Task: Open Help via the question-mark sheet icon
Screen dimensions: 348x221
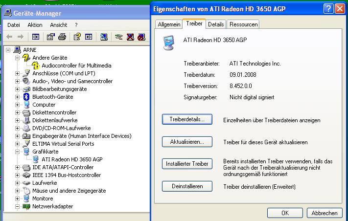Action: pyautogui.click(x=77, y=37)
